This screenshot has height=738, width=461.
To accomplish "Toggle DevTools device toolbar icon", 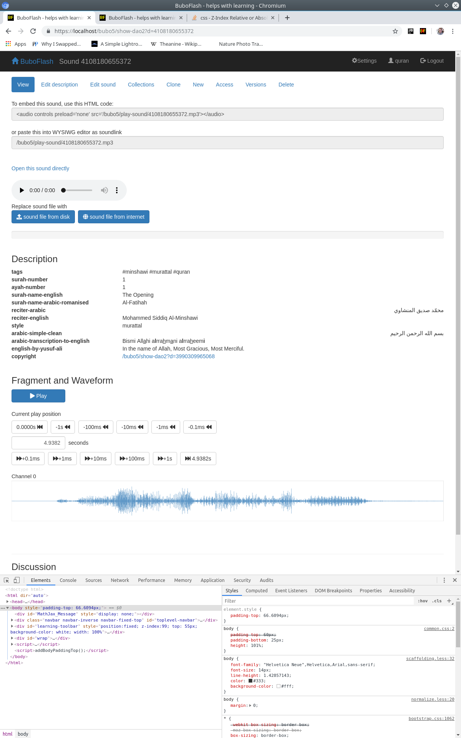I will click(17, 580).
